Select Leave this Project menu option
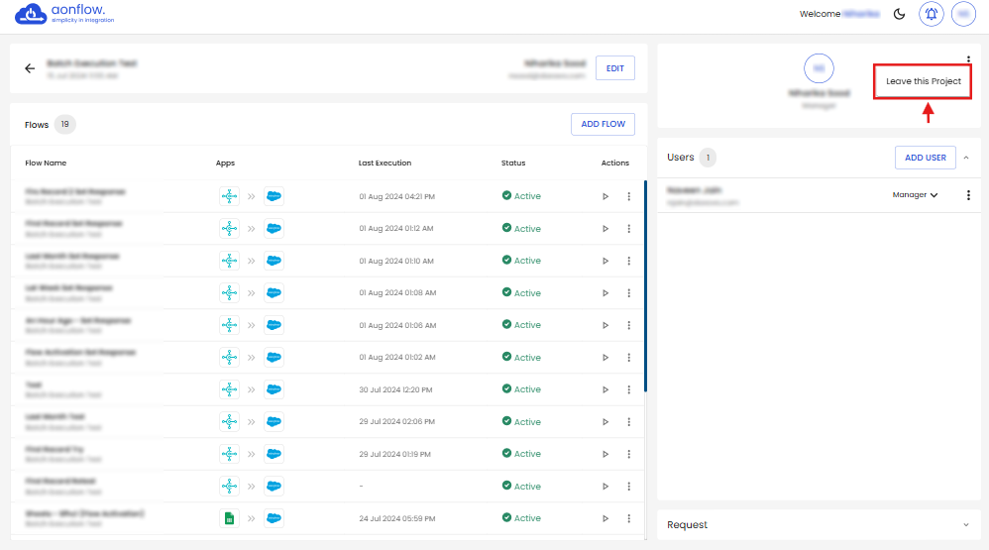This screenshot has height=550, width=989. coord(923,81)
